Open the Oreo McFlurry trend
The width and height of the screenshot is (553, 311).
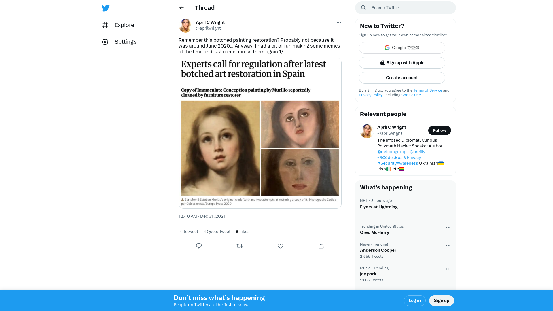tap(406, 230)
